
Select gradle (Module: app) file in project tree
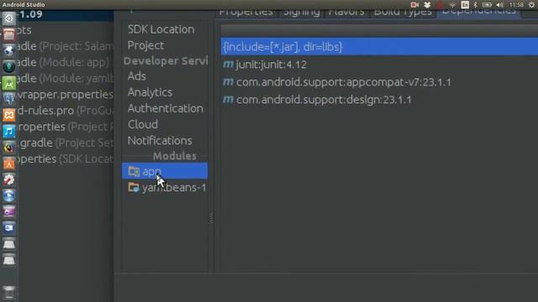coord(63,62)
